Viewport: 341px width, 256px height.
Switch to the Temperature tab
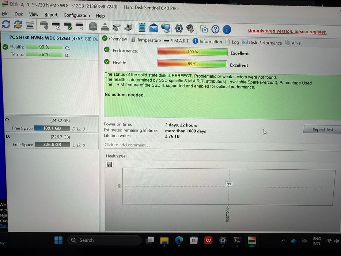coord(146,40)
